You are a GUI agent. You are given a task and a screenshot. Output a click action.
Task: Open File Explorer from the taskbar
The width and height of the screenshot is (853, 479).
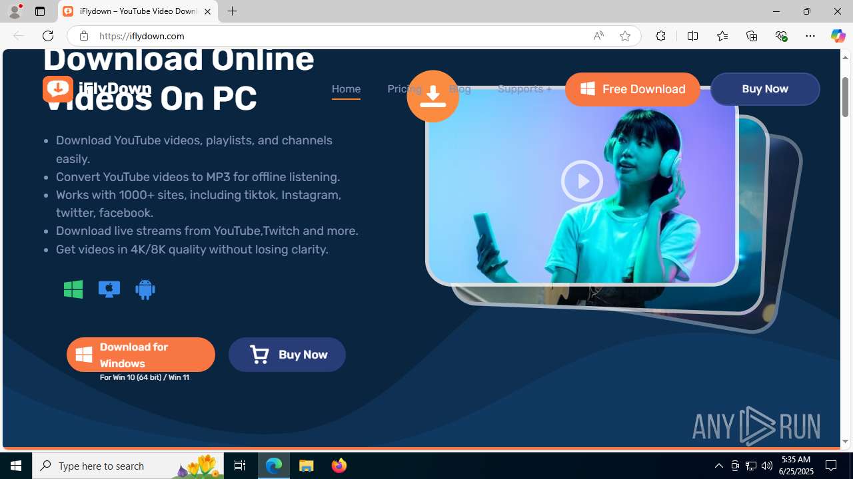307,466
